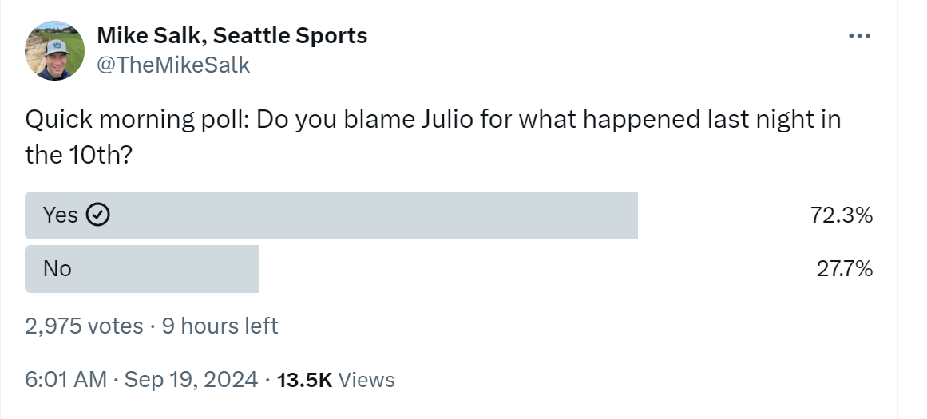Click the 13.5K view count number
This screenshot has width=927, height=419.
(x=305, y=379)
